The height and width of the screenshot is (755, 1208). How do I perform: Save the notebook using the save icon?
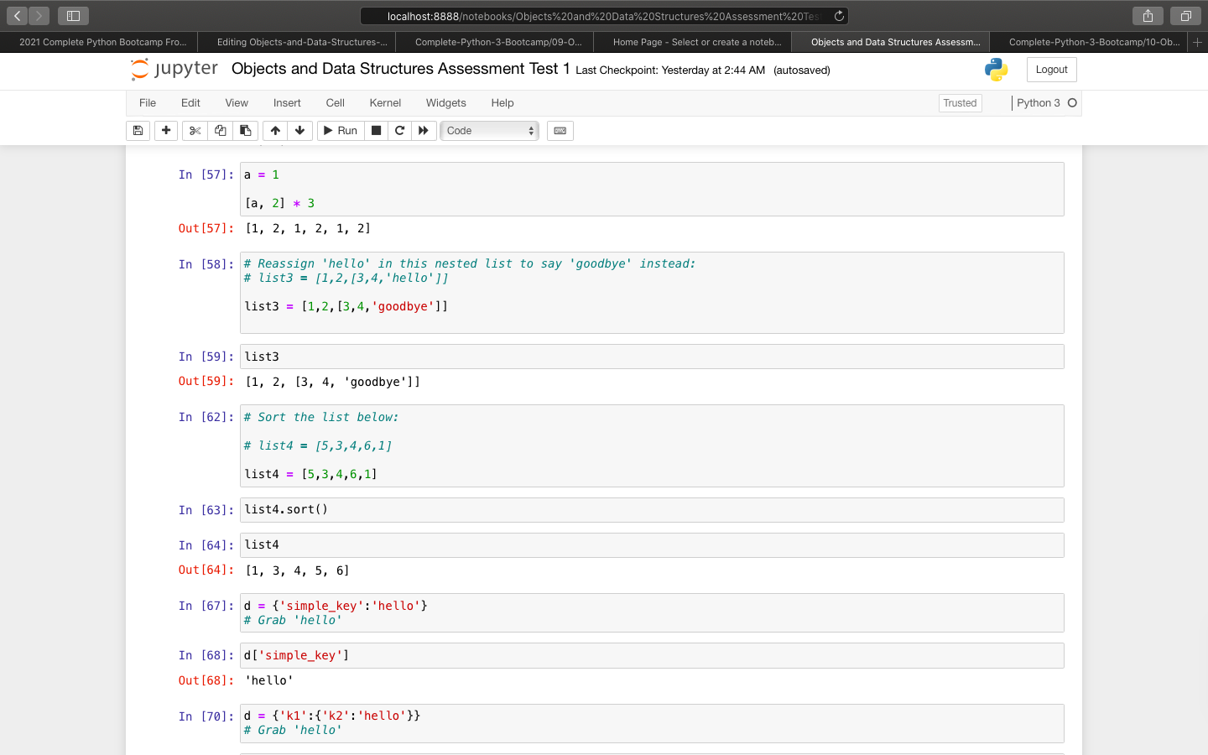138,130
